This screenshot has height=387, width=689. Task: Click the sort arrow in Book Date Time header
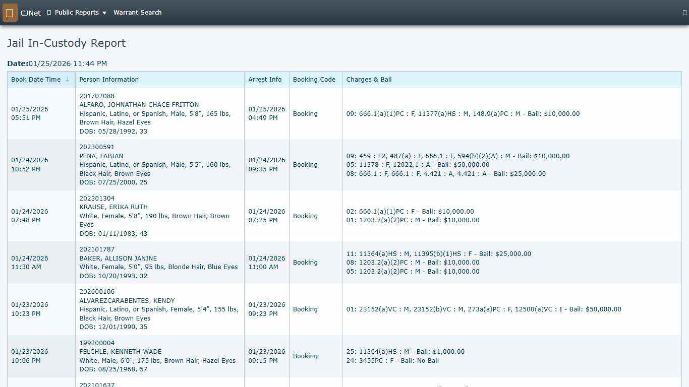pyautogui.click(x=67, y=80)
